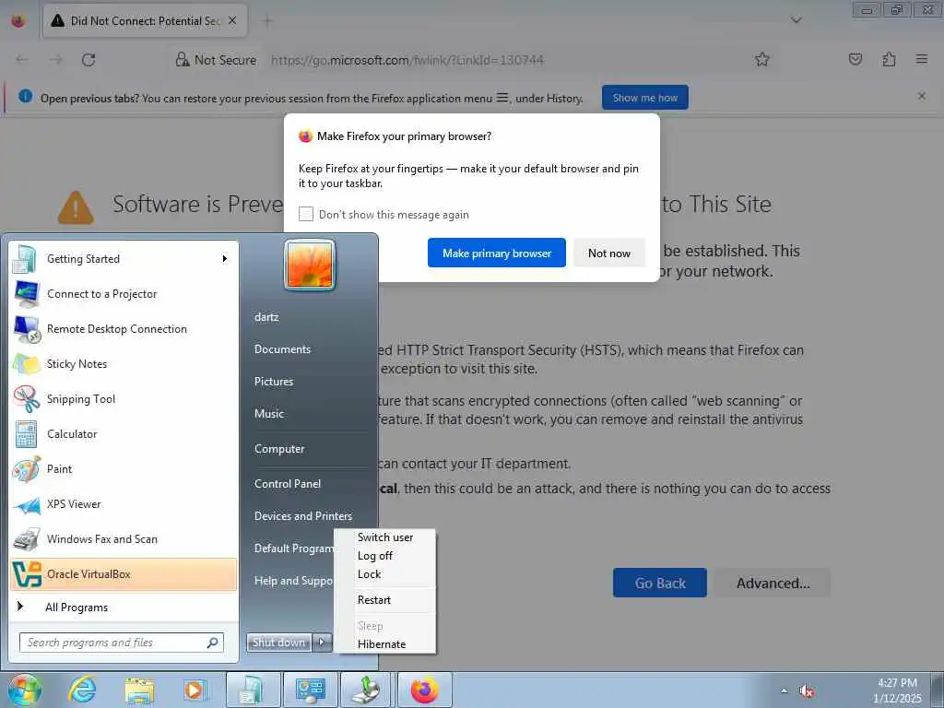Click the Remote Desktop Connection icon
Viewport: 944px width, 708px height.
[27, 329]
